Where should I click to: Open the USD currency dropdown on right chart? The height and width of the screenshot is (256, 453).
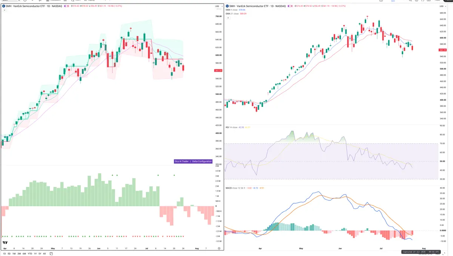pyautogui.click(x=443, y=6)
